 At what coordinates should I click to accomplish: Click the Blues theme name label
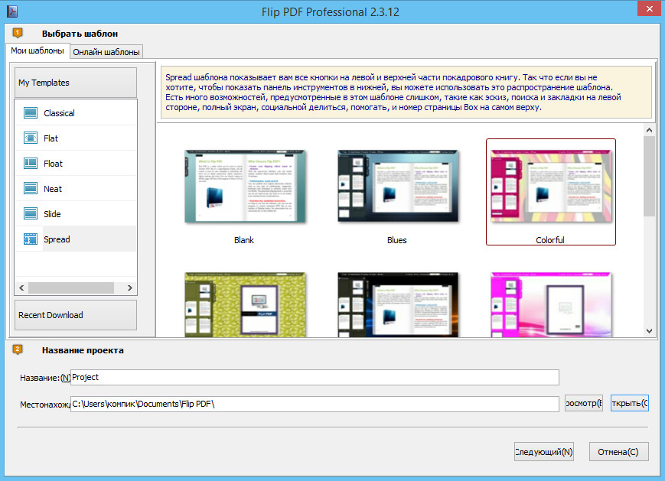coord(397,240)
